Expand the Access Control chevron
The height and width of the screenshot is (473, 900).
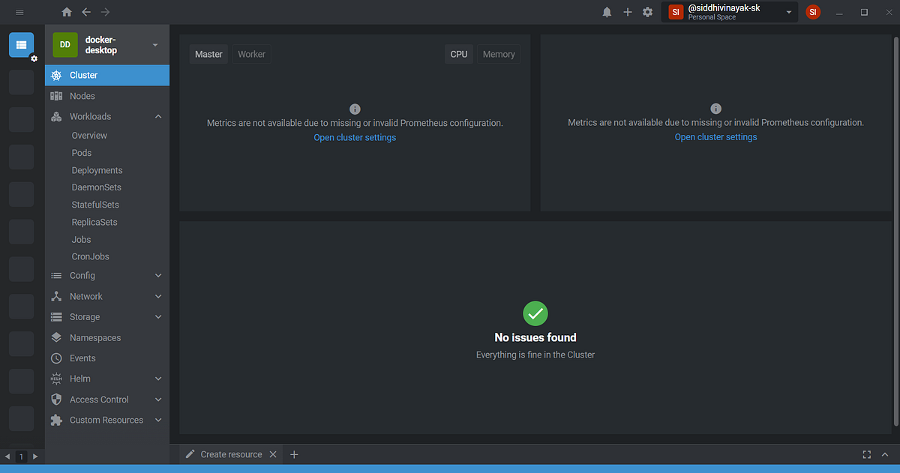point(158,400)
